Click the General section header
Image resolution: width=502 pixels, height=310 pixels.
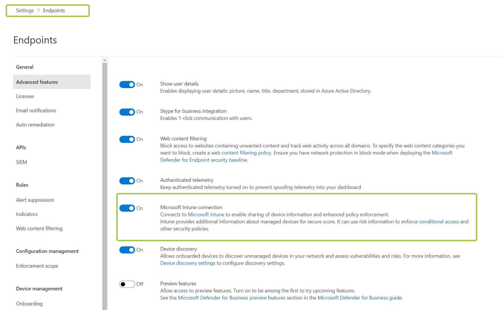(x=25, y=67)
